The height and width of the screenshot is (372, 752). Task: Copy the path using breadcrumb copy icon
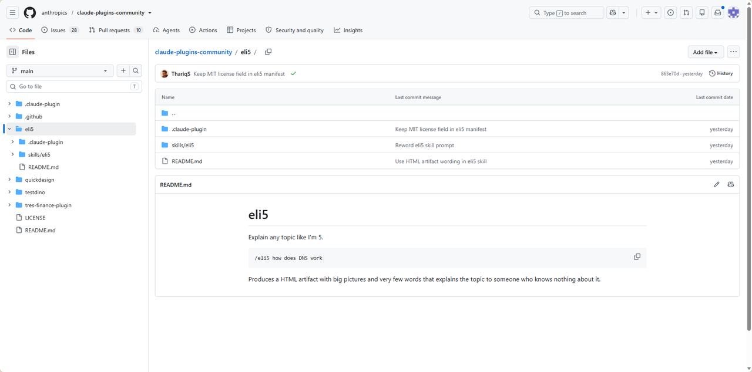268,52
